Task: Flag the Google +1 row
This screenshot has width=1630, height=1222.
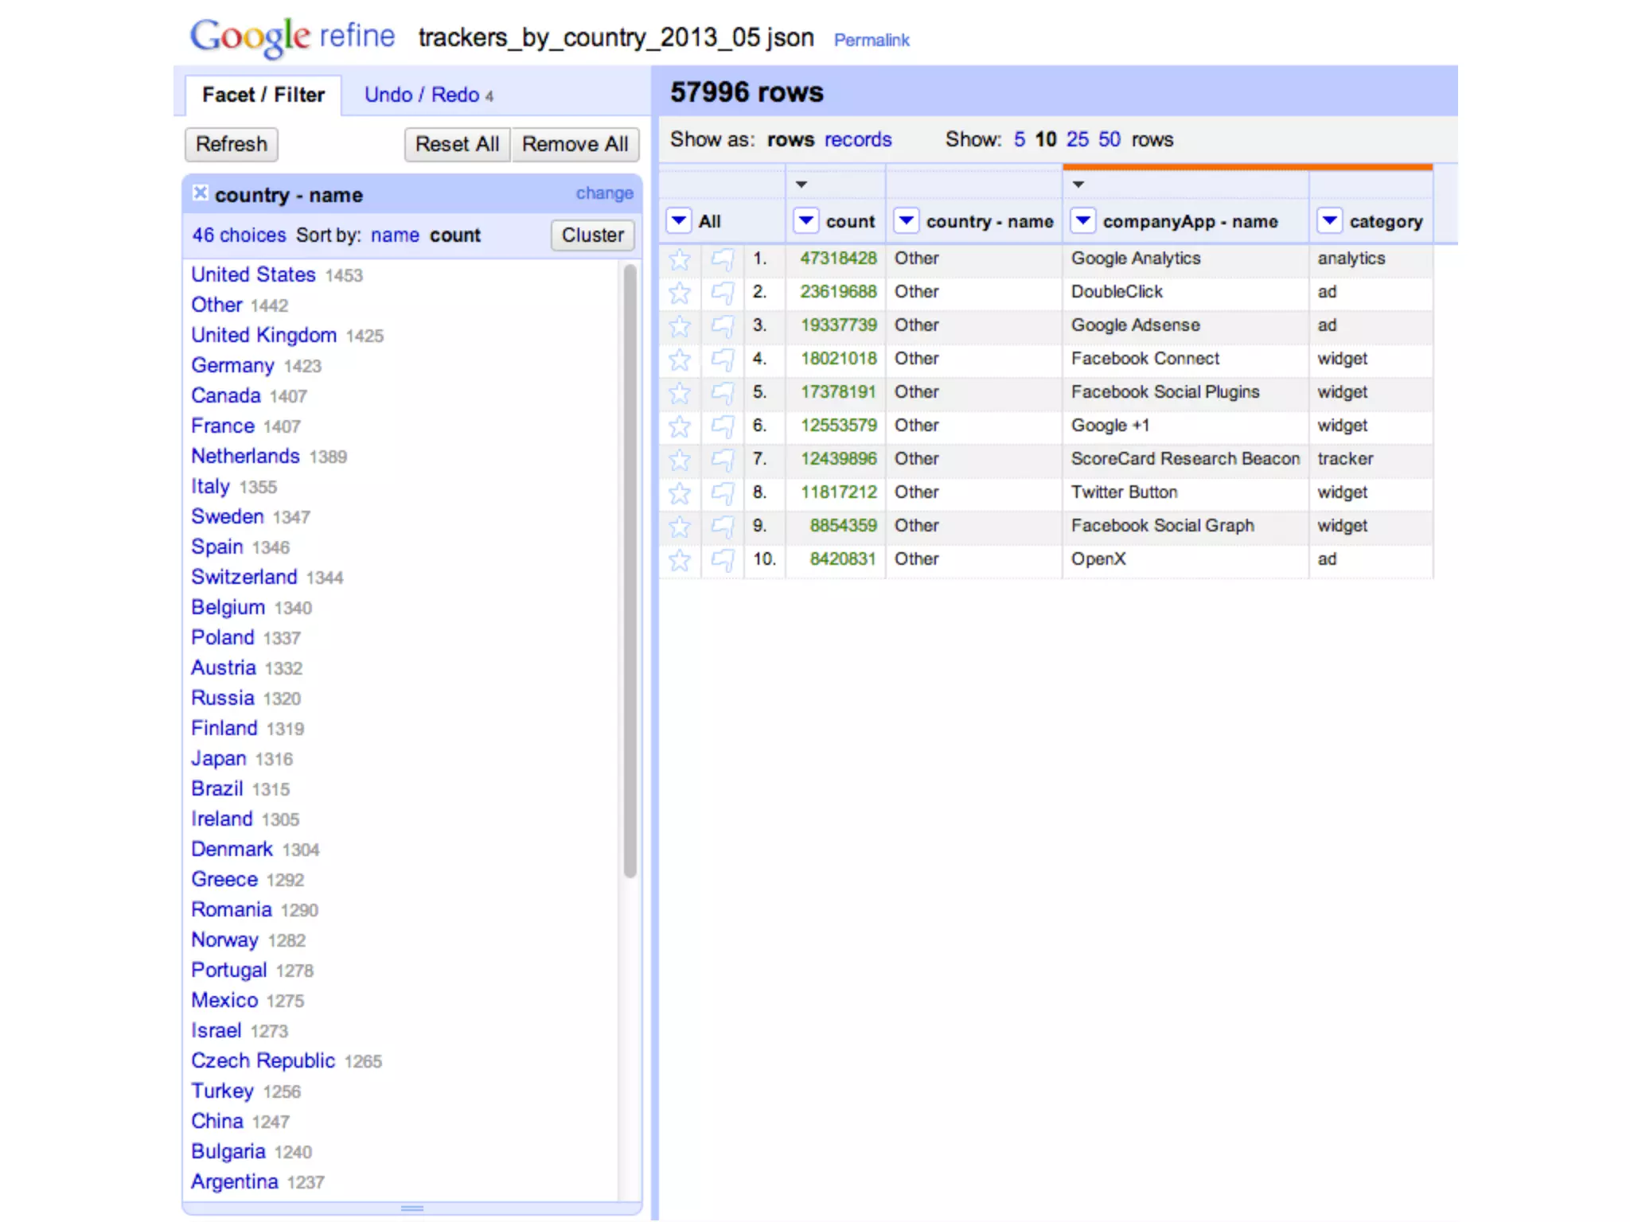Action: point(722,426)
